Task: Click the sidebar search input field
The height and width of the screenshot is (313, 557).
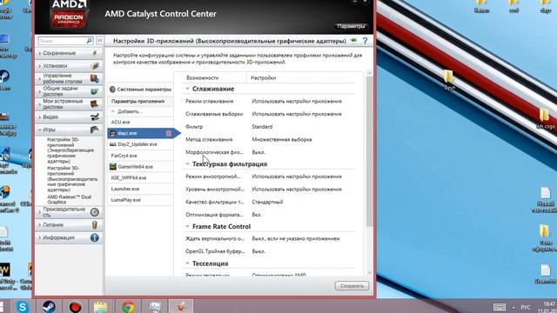Action: (x=62, y=41)
